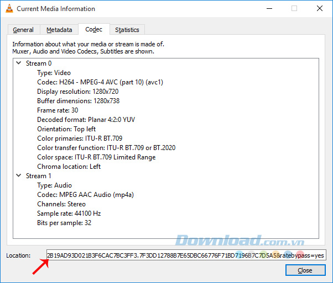Select the Frame rate: 30 row

click(x=58, y=110)
